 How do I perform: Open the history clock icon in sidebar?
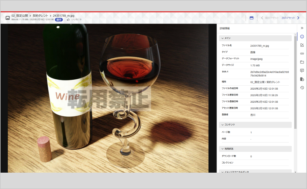(x=302, y=88)
